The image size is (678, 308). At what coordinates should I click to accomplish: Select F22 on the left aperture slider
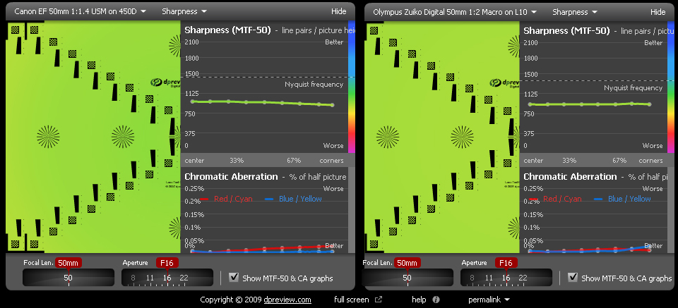[184, 278]
